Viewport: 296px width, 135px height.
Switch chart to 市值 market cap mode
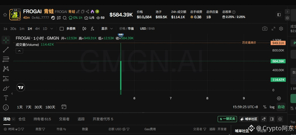131,29
